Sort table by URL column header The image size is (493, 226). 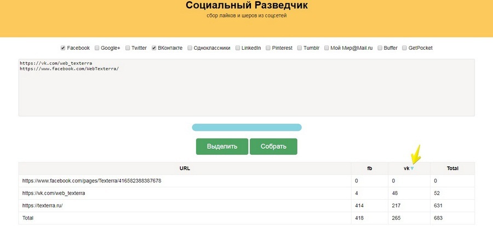pos(185,169)
